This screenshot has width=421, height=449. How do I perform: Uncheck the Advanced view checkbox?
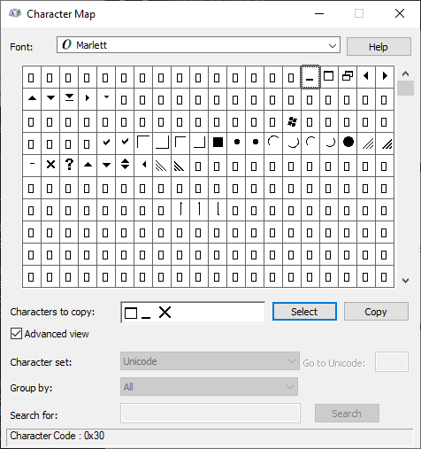point(16,334)
